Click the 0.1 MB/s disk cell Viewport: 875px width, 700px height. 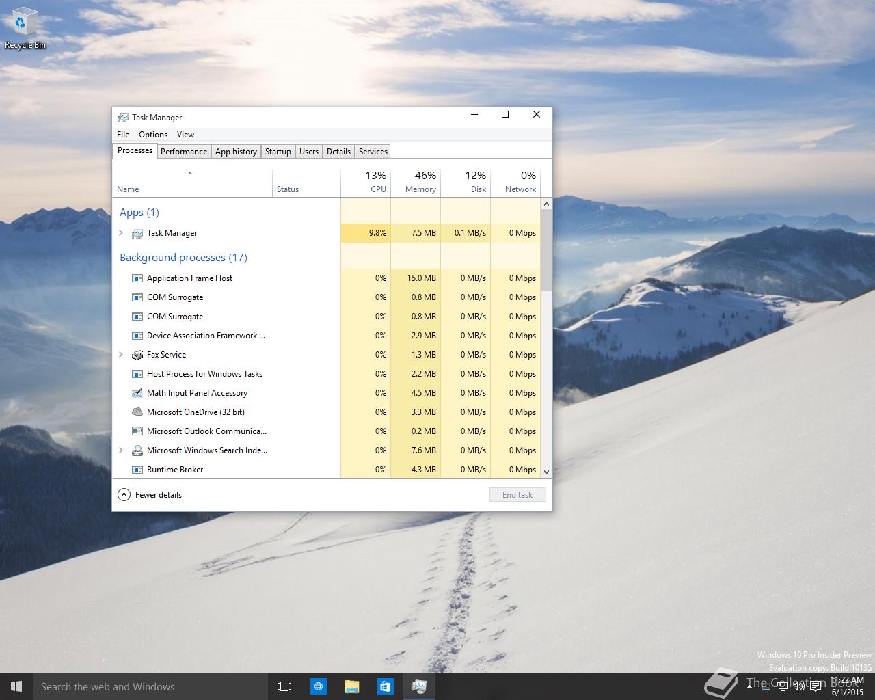pyautogui.click(x=466, y=233)
